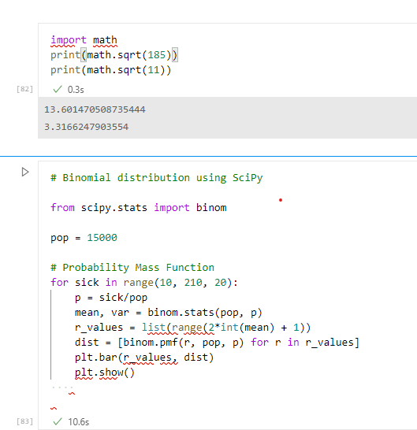Screen dimensions: 417x430
Task: Click execution count [83]
Action: pos(24,421)
